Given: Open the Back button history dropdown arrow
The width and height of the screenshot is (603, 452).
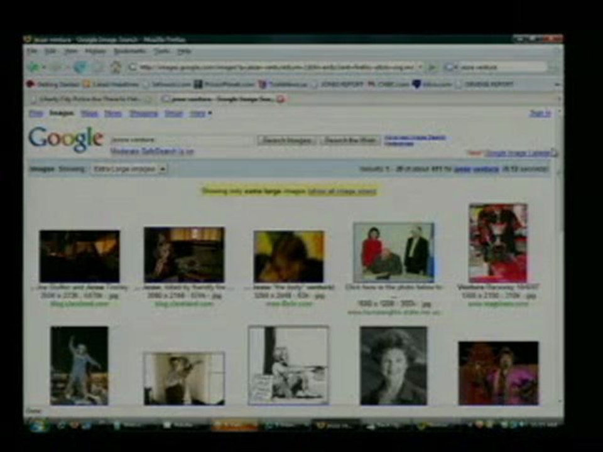Looking at the screenshot, I should 44,68.
